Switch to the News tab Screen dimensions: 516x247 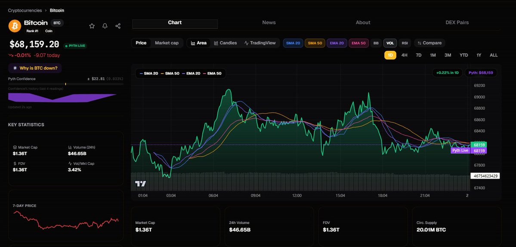[269, 23]
